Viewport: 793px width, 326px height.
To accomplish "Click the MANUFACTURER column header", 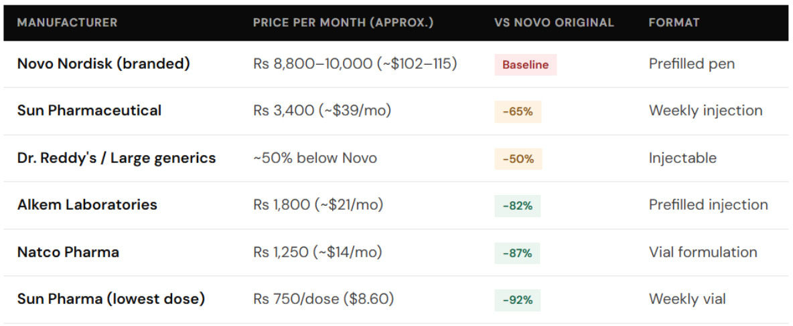I will [67, 23].
